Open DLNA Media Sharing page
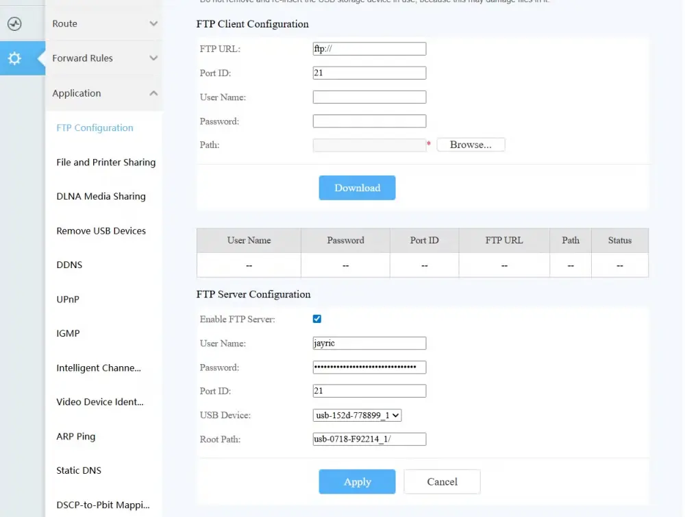685x517 pixels. click(x=101, y=196)
